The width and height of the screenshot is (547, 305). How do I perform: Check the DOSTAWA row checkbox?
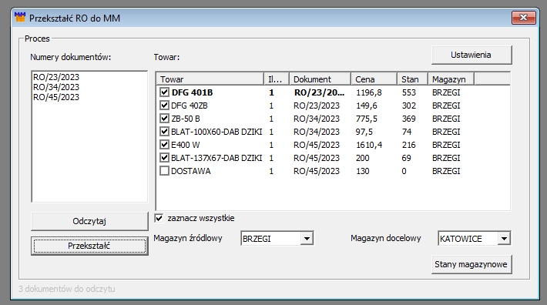(x=164, y=171)
